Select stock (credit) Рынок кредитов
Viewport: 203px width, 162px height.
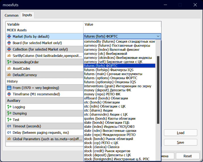point(120,151)
